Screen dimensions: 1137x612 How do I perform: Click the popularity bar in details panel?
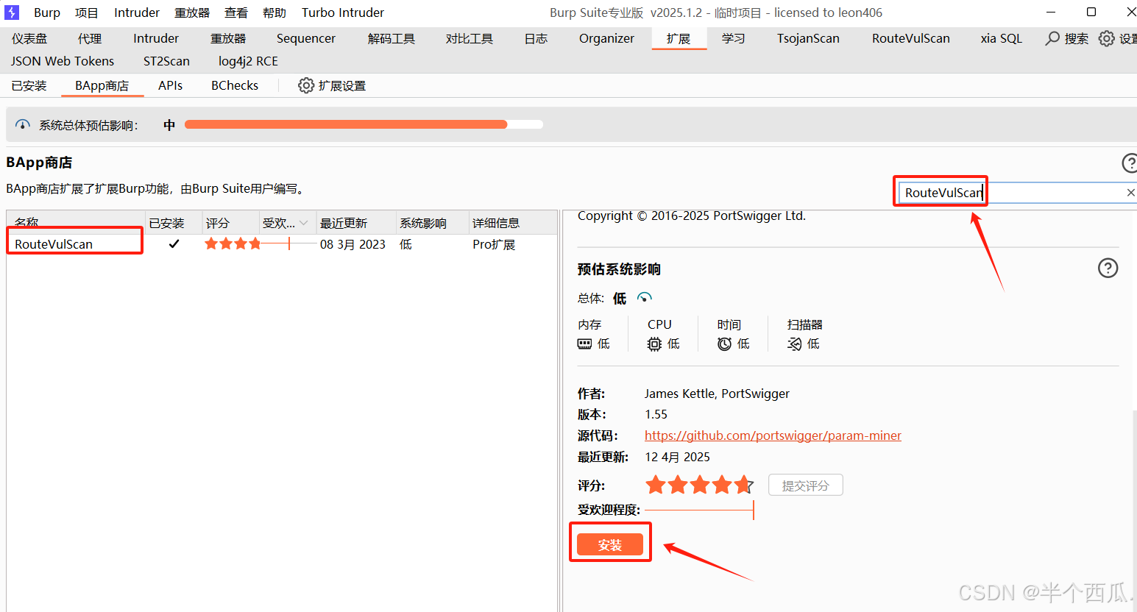click(699, 510)
